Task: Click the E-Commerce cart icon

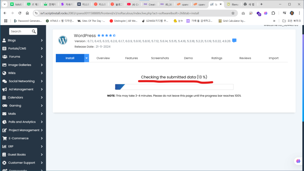Action: coord(5,138)
